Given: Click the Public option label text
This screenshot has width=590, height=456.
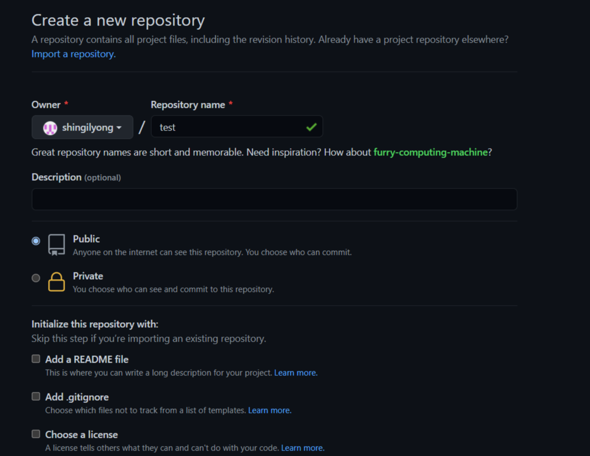Looking at the screenshot, I should point(86,239).
